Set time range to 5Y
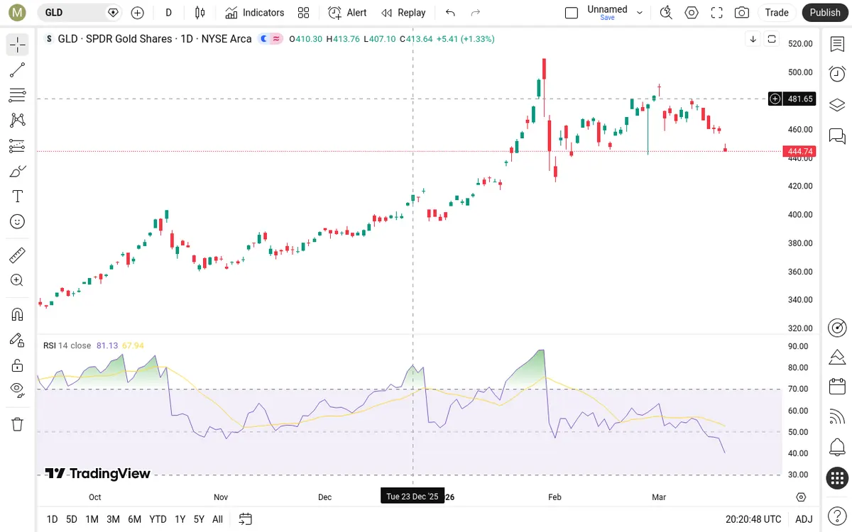Screen dimensions: 852x532 tap(199, 519)
